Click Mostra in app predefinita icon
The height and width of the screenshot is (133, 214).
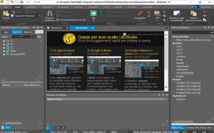[177, 13]
